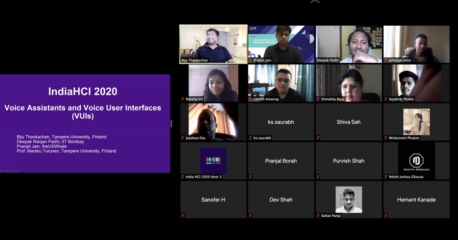The image size is (458, 240).
Task: Click the divider handle between slide and gallery
Action: pyautogui.click(x=171, y=123)
